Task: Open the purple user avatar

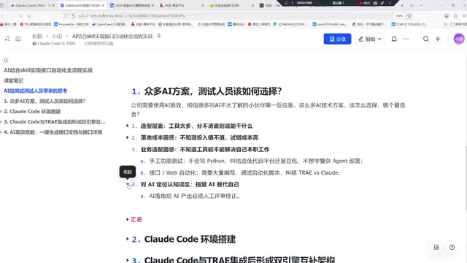Action: [x=459, y=39]
